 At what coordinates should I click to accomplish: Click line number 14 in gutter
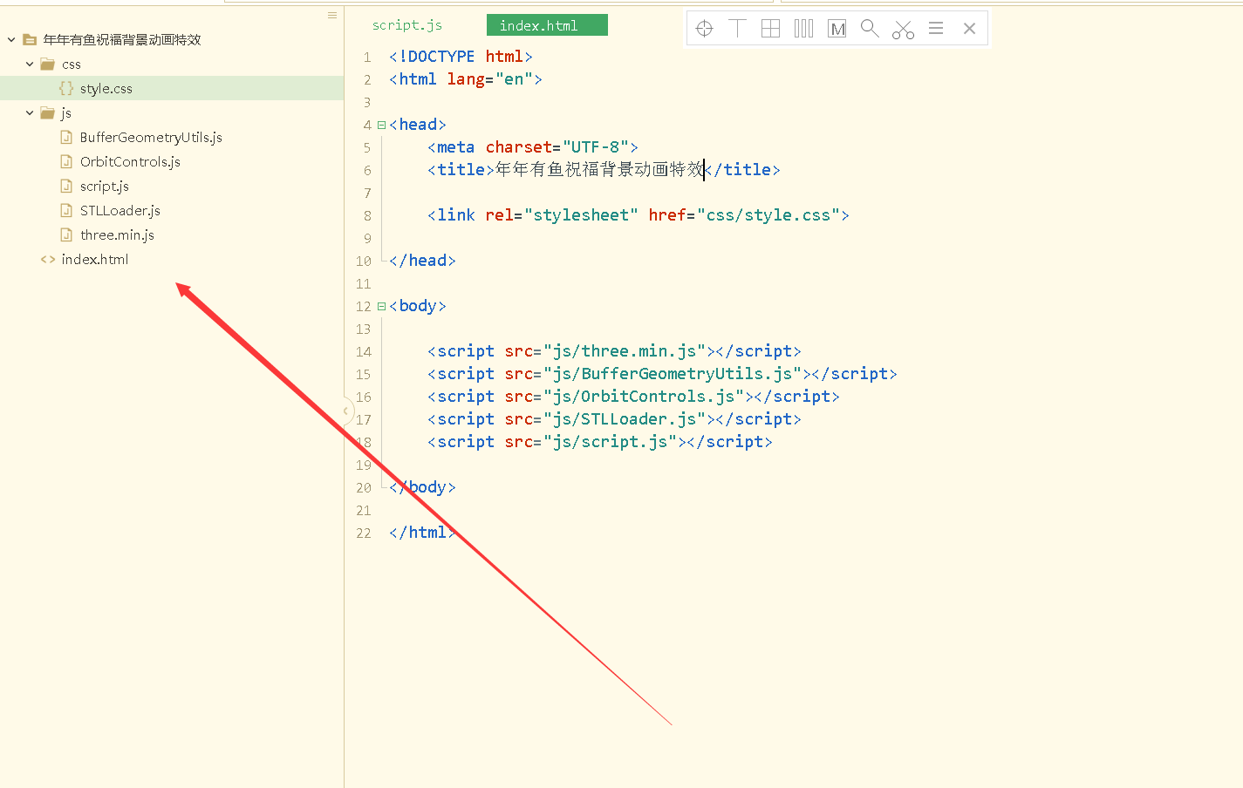point(364,352)
